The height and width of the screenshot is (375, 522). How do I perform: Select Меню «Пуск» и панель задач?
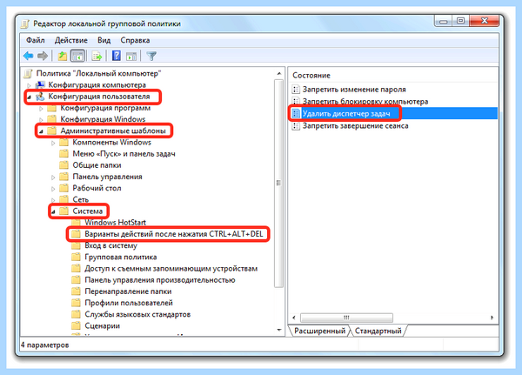tap(124, 153)
